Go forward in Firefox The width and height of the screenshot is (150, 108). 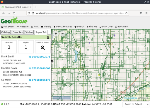[9, 13]
